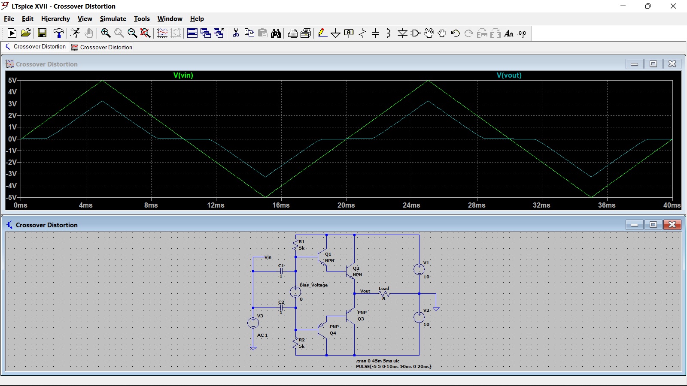Click the 5V vertical axis label
The width and height of the screenshot is (687, 386).
(x=12, y=80)
